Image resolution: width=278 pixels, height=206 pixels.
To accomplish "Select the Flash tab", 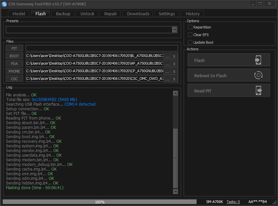I will [40, 14].
